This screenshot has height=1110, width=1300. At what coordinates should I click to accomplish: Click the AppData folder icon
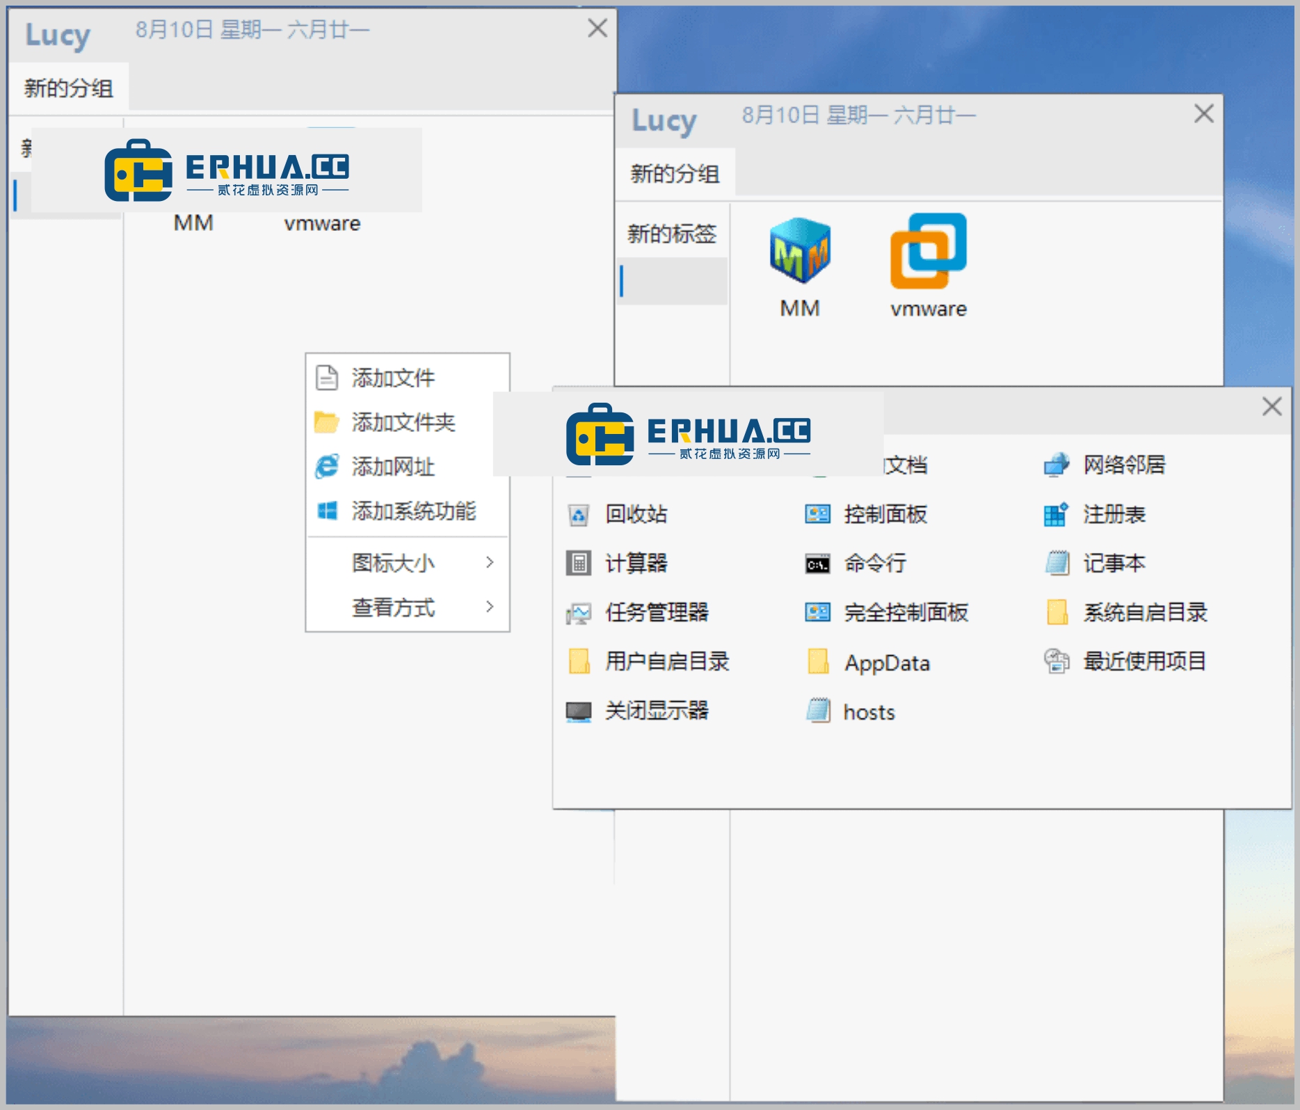coord(818,661)
